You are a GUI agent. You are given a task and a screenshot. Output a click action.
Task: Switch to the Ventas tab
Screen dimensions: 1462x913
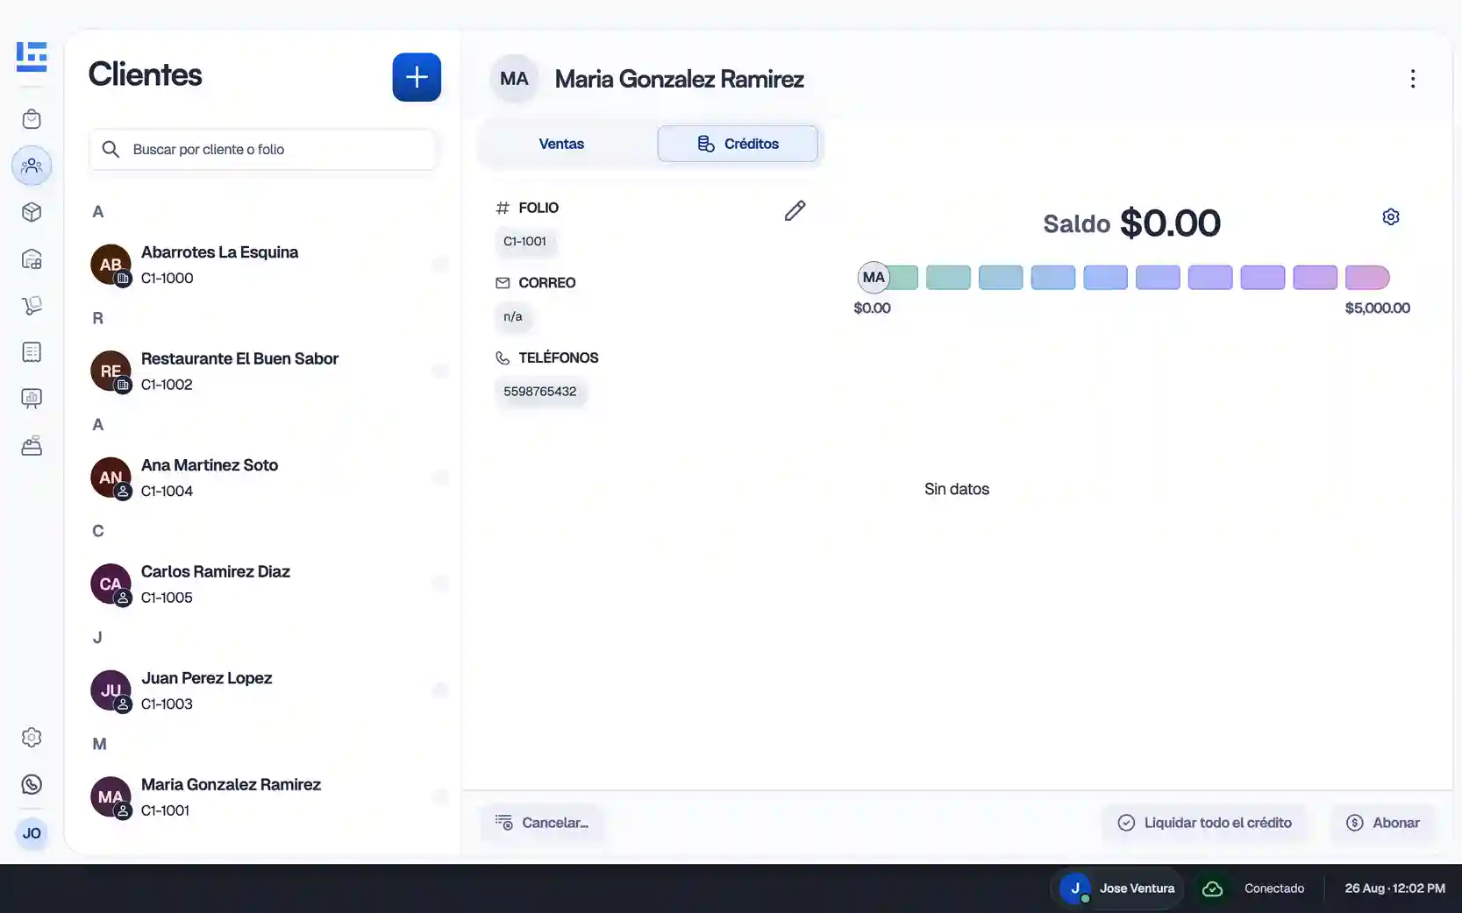[561, 144]
